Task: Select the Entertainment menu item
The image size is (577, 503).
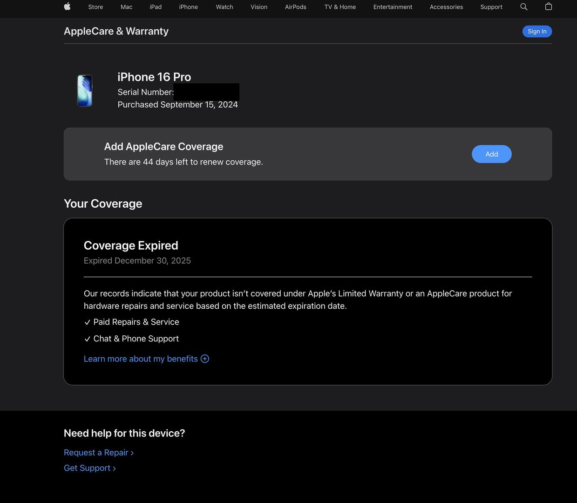Action: coord(393,7)
